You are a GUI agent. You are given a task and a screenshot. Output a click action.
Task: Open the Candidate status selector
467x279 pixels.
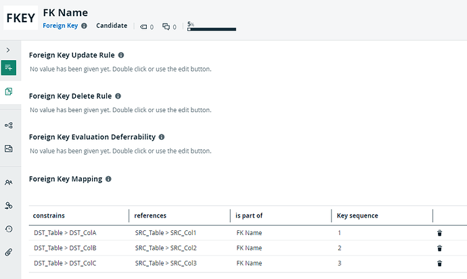click(112, 26)
